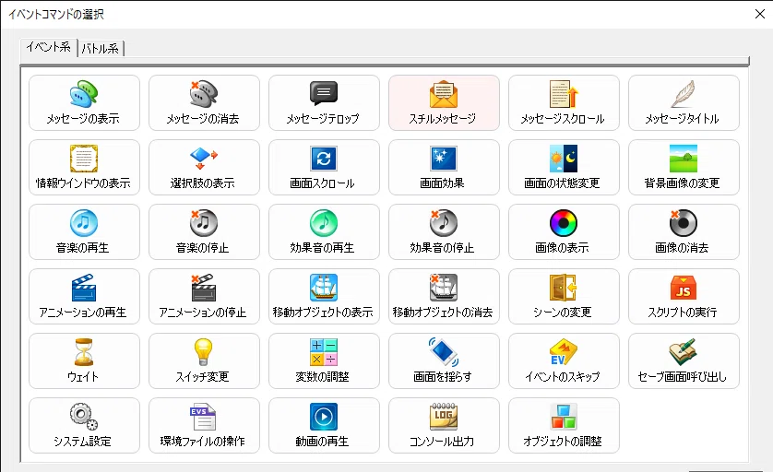Choose システム設定 gear command
The width and height of the screenshot is (773, 472).
click(x=84, y=426)
